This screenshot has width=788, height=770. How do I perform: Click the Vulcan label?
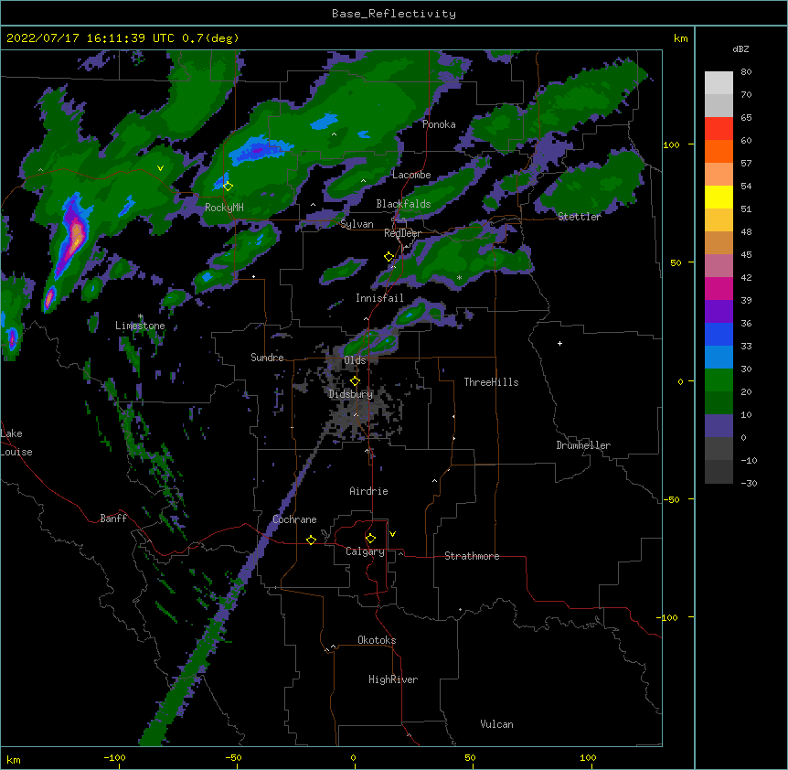[x=496, y=724]
